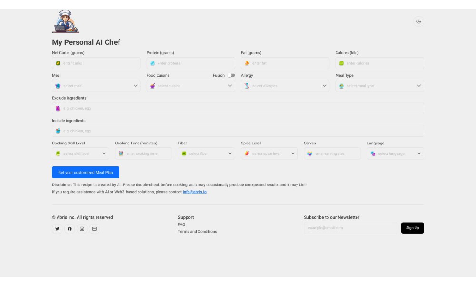Viewport: 476px width, 286px height.
Task: Focus the enter calories input field
Action: click(379, 63)
